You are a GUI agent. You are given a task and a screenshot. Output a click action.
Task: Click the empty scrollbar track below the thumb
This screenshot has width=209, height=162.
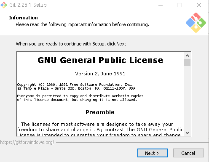pos(187,98)
